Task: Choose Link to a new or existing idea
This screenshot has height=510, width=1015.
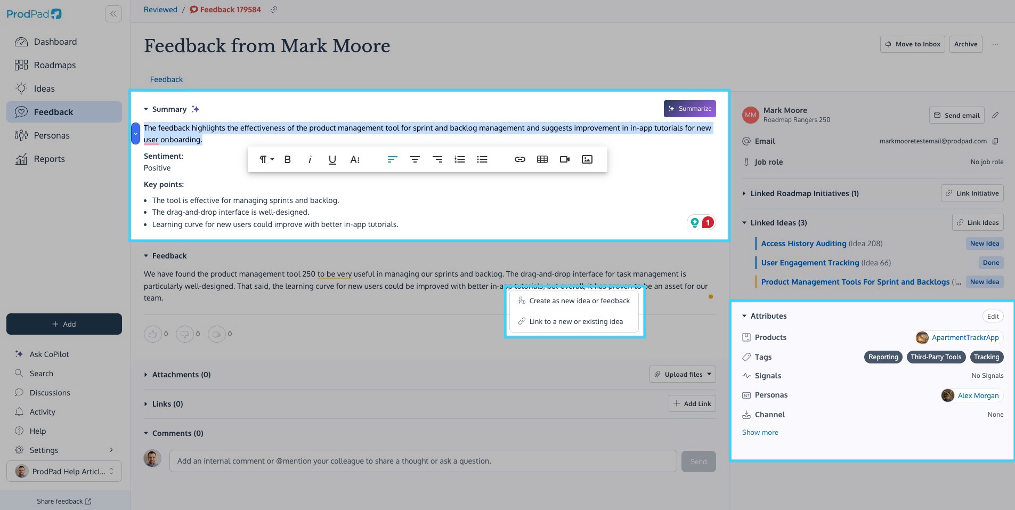Action: [574, 322]
